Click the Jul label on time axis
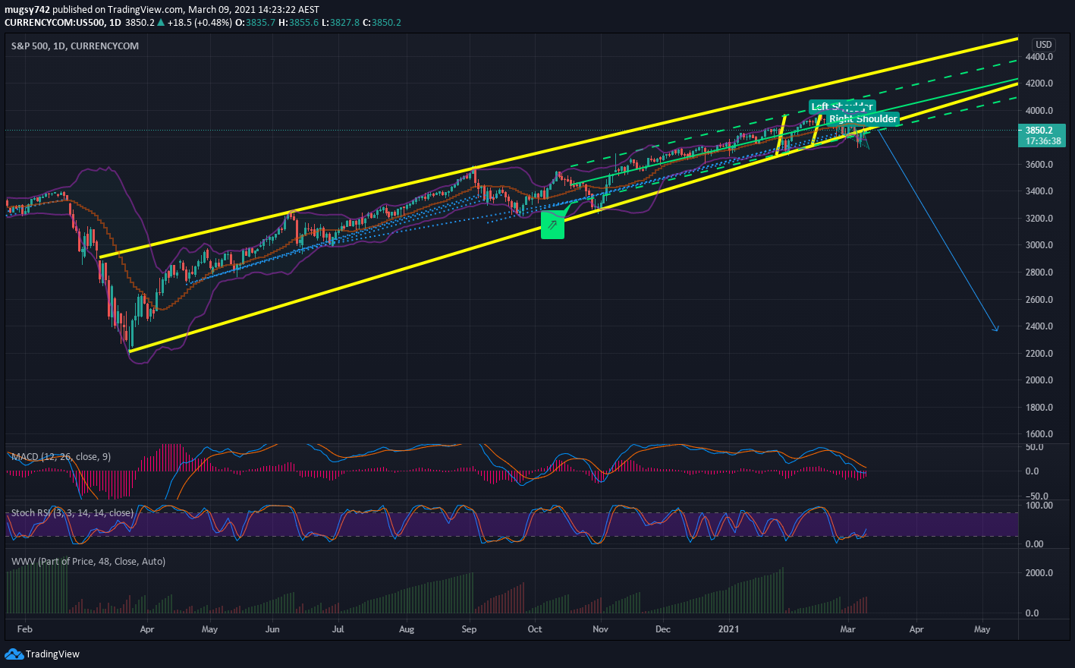 coord(338,629)
